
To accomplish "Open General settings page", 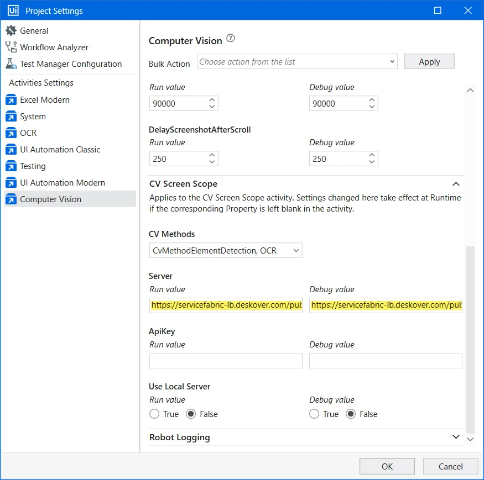I will point(34,31).
